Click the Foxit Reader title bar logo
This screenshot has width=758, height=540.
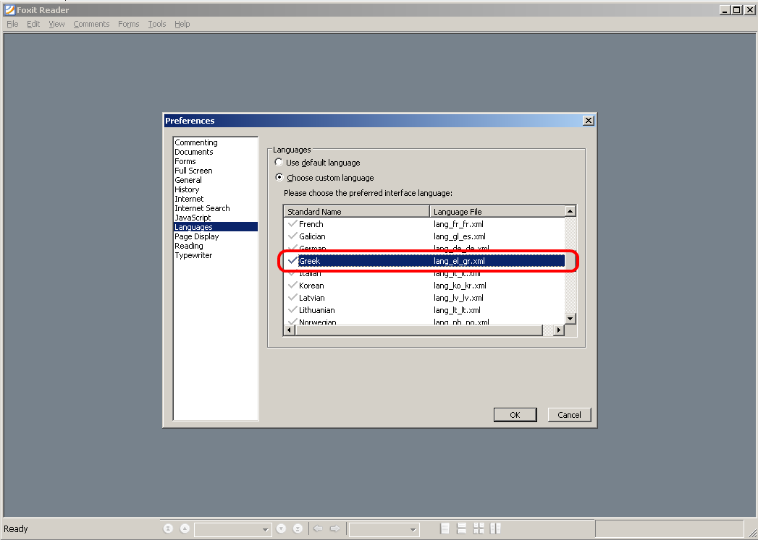9,9
